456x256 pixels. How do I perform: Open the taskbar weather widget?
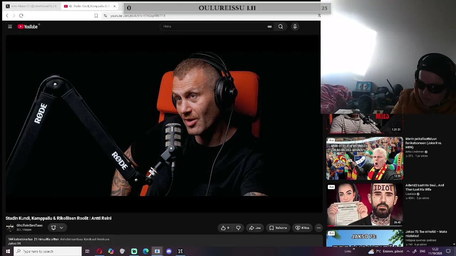click(x=386, y=251)
